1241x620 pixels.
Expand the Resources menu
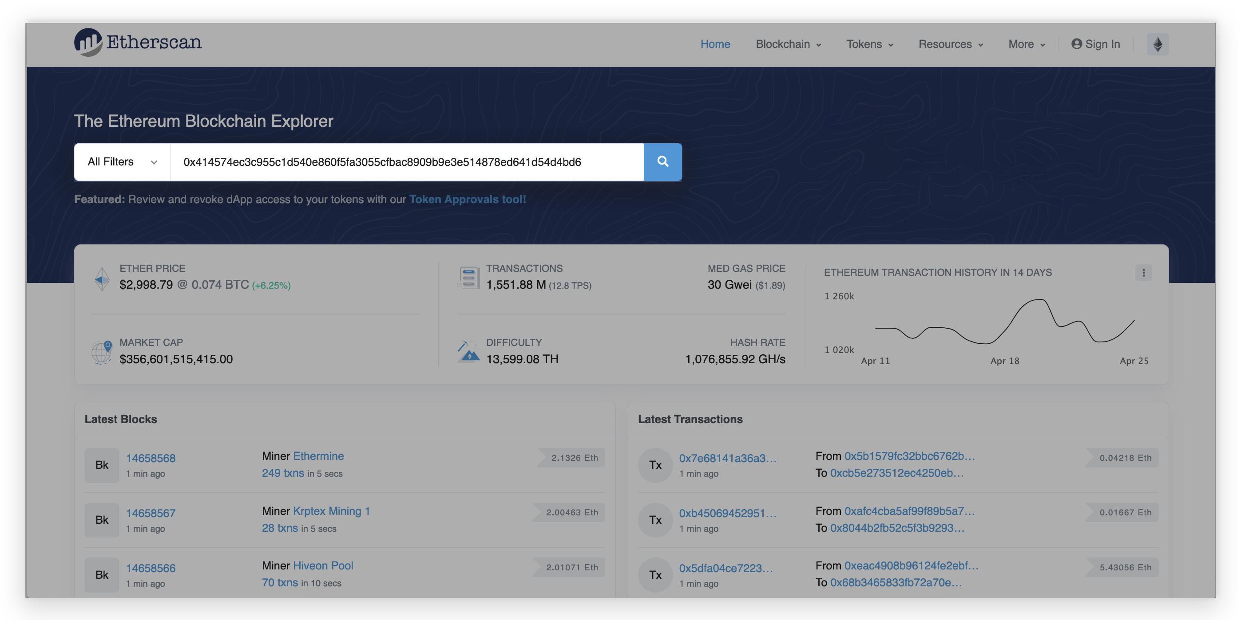[951, 44]
